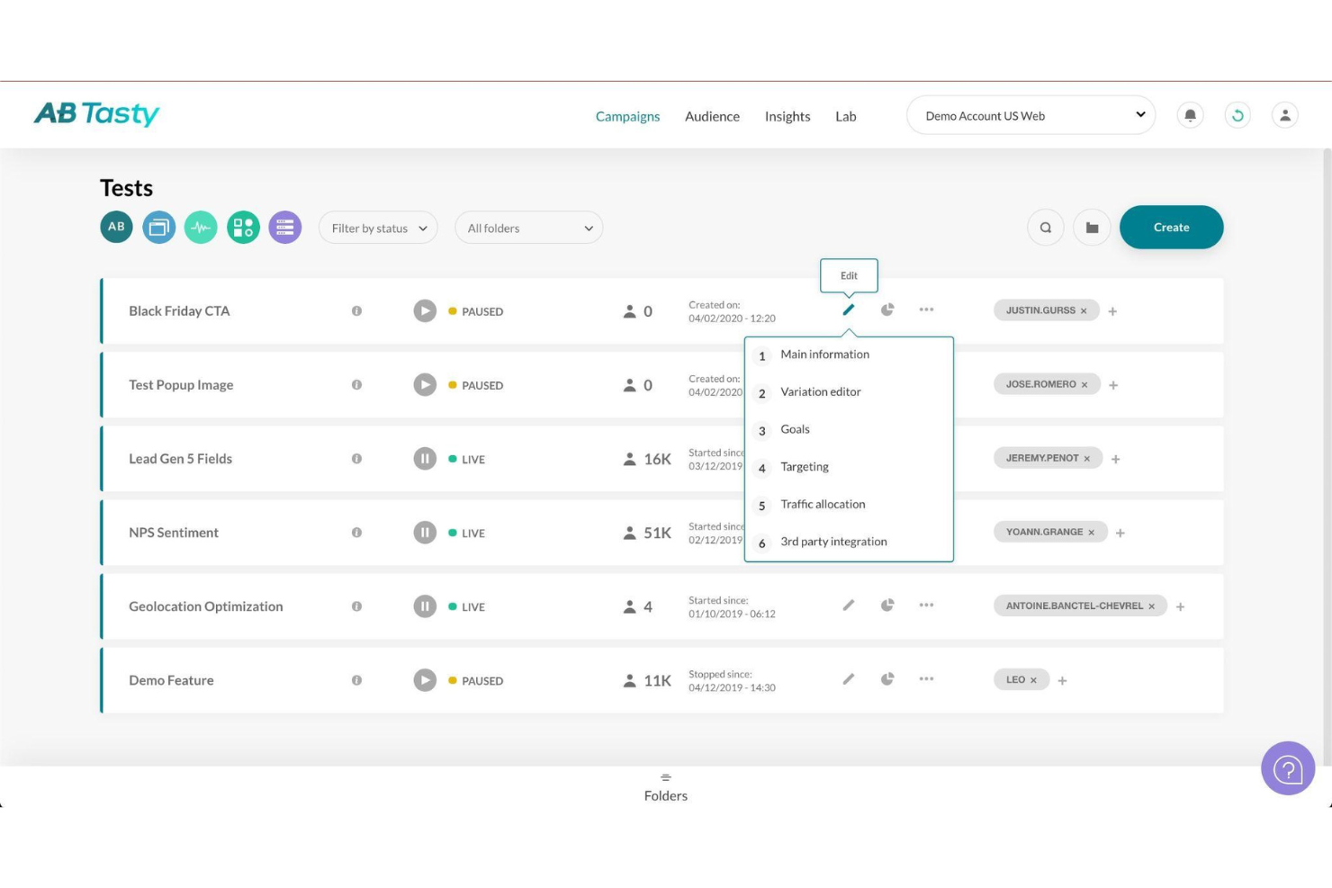Remove the JUSTIN.GURSS tag from Black Friday CTA
Image resolution: width=1332 pixels, height=888 pixels.
click(x=1084, y=310)
